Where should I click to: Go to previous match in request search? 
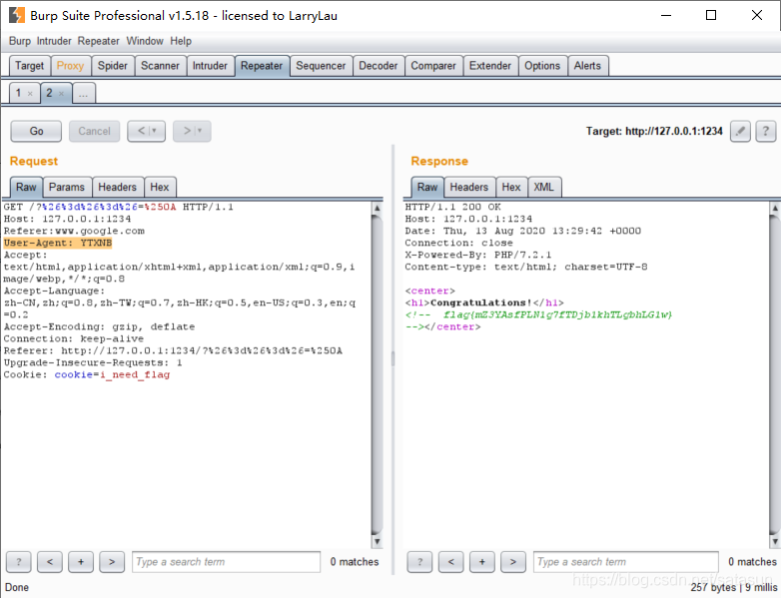(50, 562)
